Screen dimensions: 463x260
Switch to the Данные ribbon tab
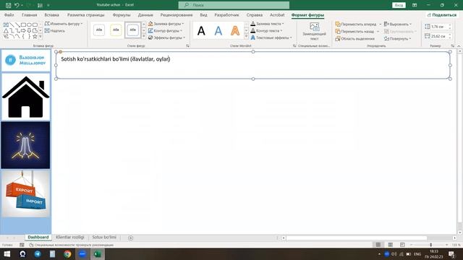coord(145,14)
